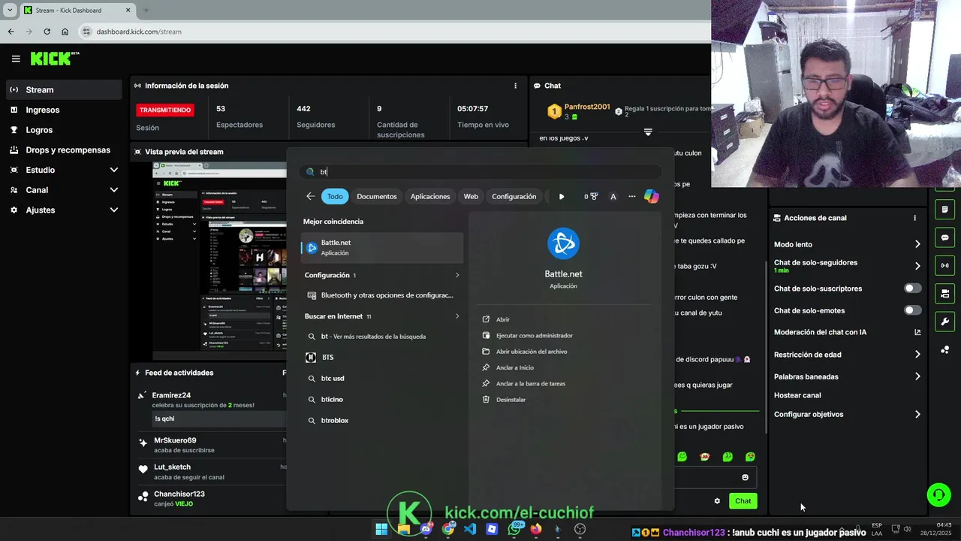Select the Aplicaciones search filter tab
This screenshot has width=961, height=541.
[x=430, y=197]
